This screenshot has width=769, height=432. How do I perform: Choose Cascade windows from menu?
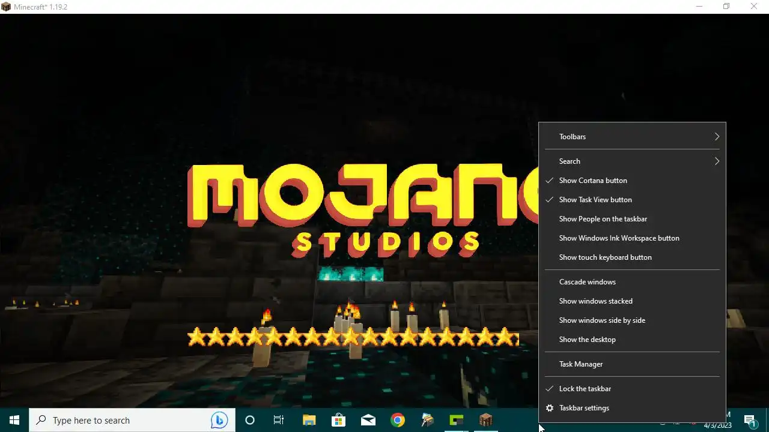[x=632, y=282]
